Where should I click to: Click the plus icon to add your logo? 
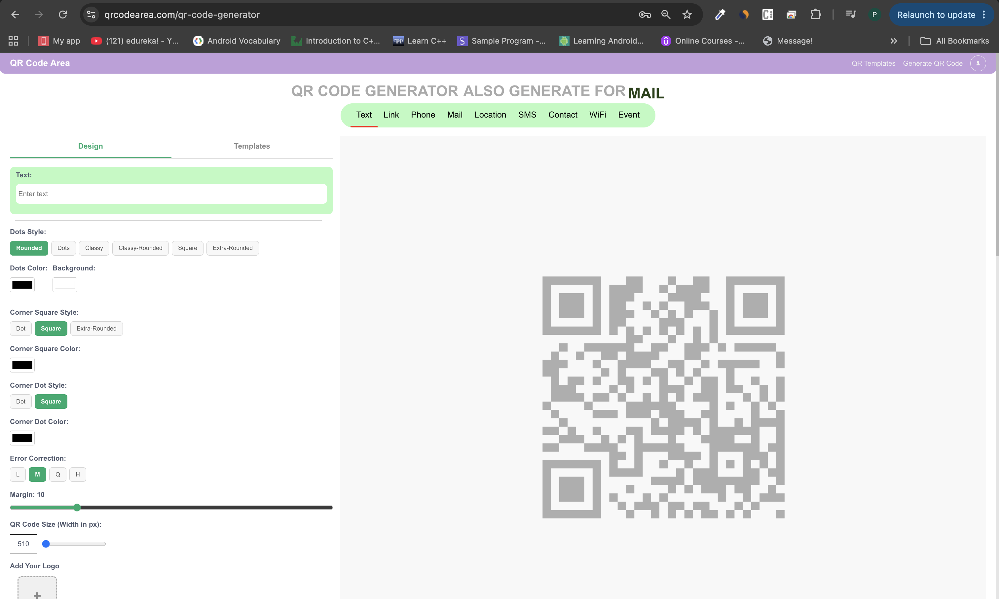37,595
